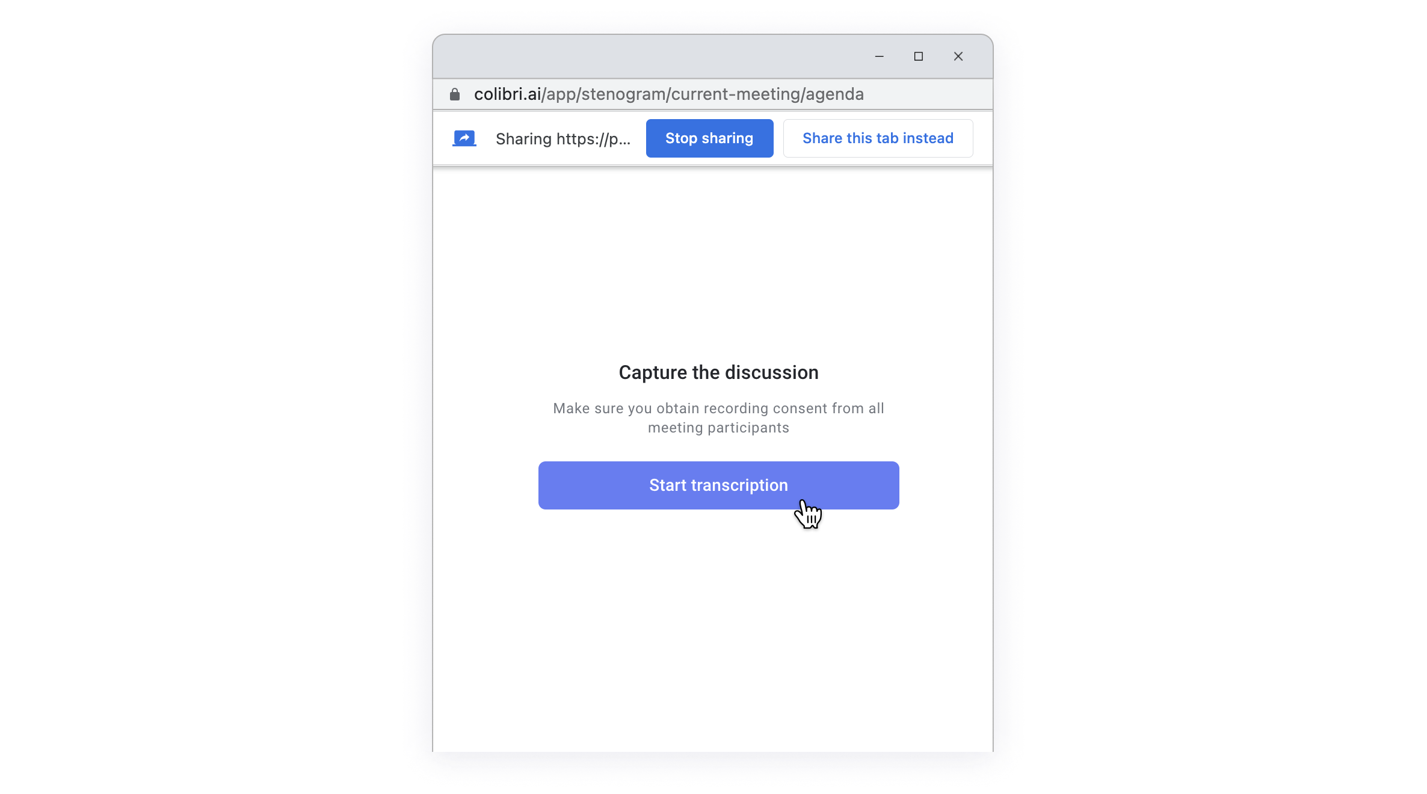Click the recording consent notice text
The image size is (1427, 794).
(x=718, y=409)
